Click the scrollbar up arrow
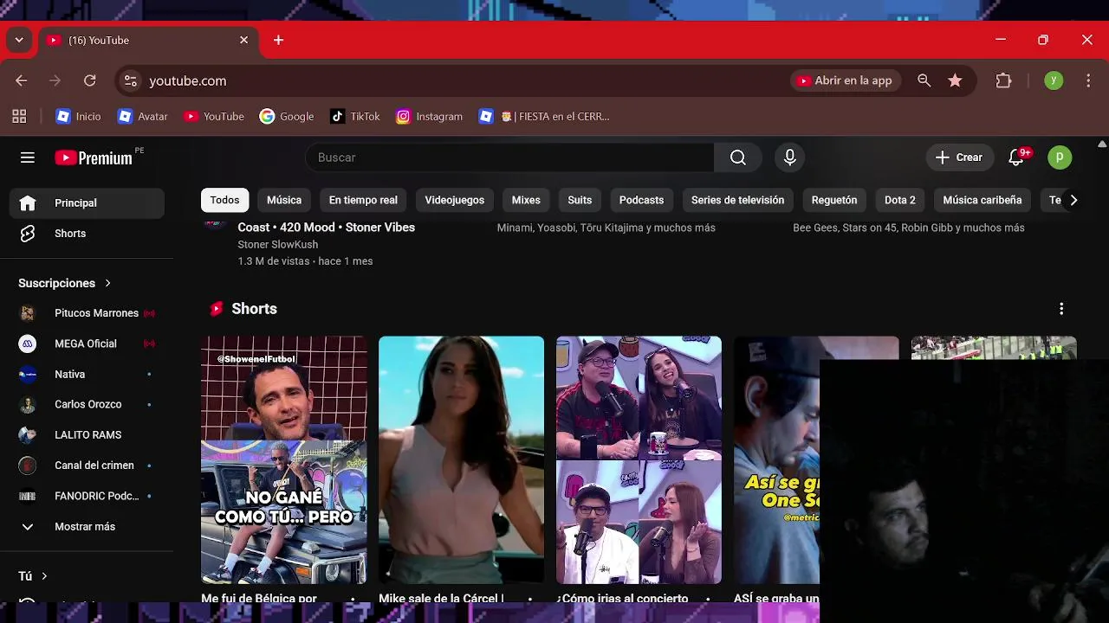Viewport: 1109px width, 623px height. point(1102,144)
